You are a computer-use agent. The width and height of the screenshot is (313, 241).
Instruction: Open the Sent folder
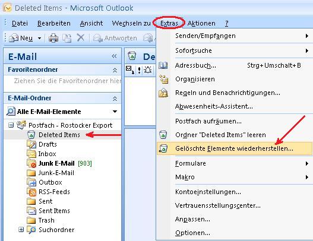(46, 201)
